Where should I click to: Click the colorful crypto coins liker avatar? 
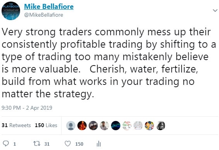(x=149, y=126)
